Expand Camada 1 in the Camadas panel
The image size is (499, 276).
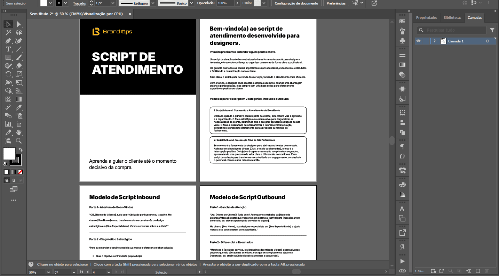click(435, 41)
